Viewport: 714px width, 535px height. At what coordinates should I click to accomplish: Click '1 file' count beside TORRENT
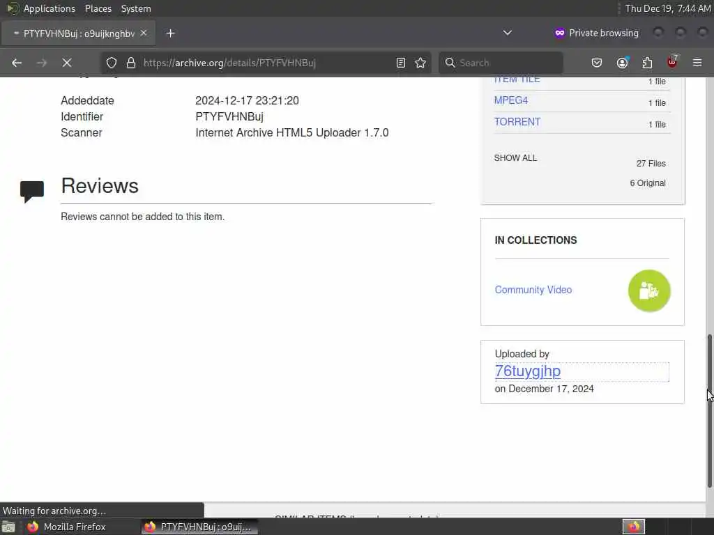[657, 125]
